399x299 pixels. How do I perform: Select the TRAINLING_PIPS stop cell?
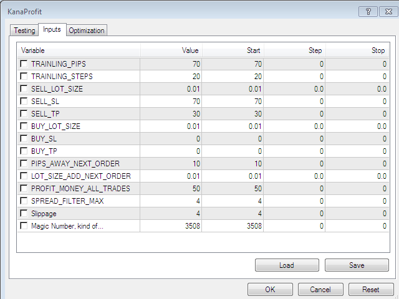tap(357, 64)
